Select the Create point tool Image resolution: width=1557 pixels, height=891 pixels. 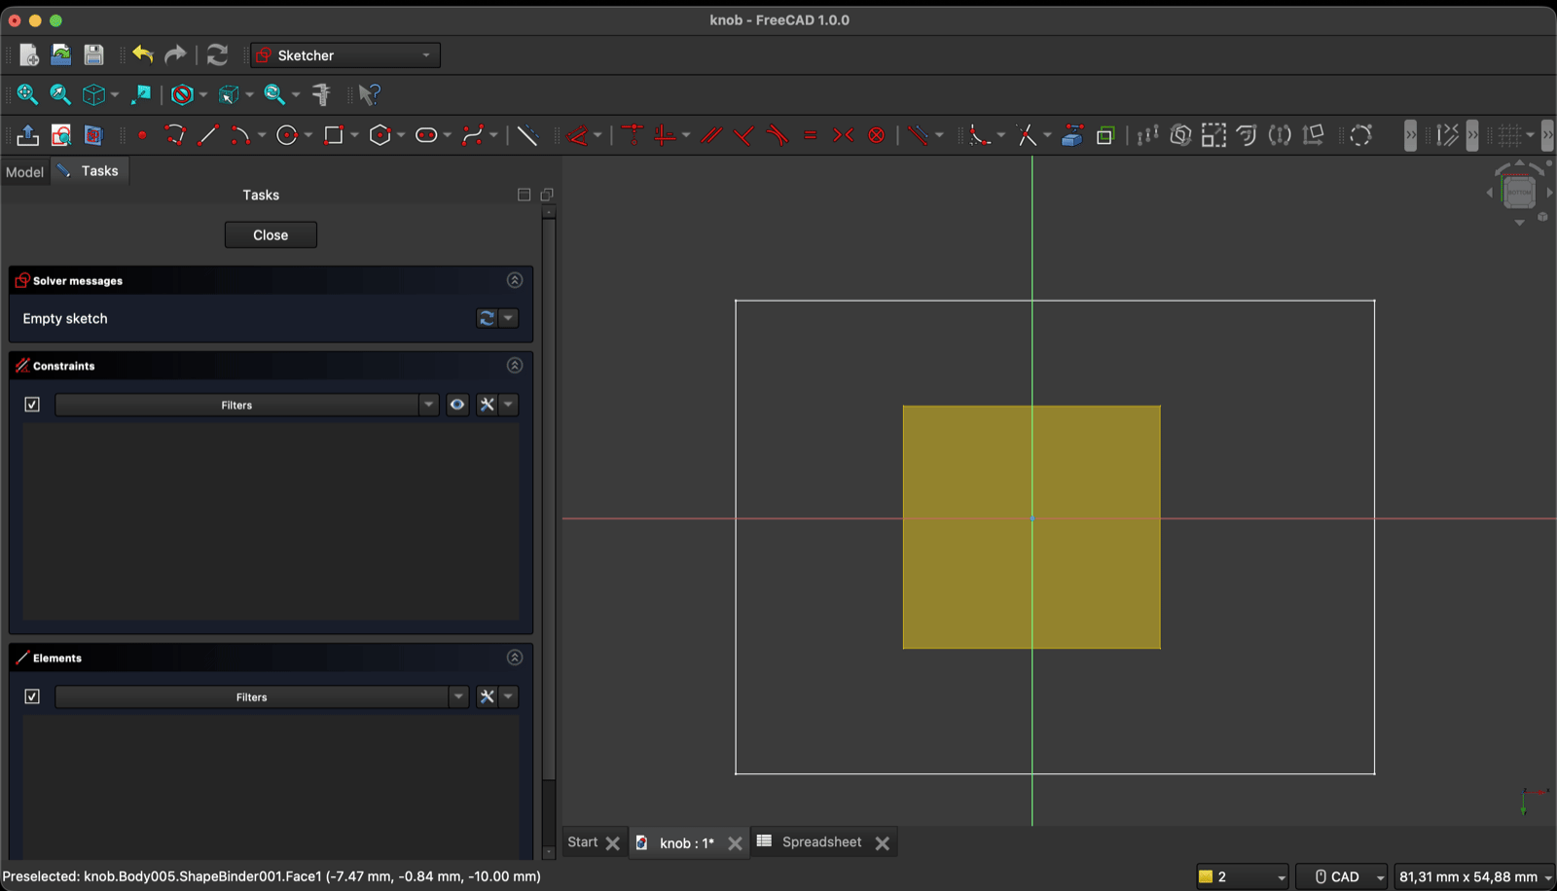[x=142, y=135]
